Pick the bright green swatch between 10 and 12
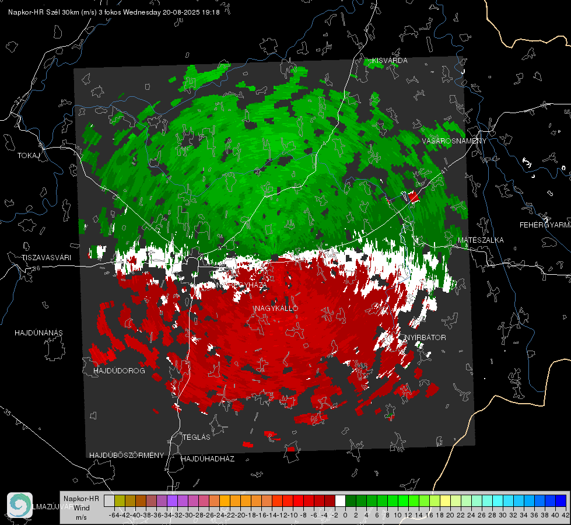The height and width of the screenshot is (525, 571). (x=403, y=501)
